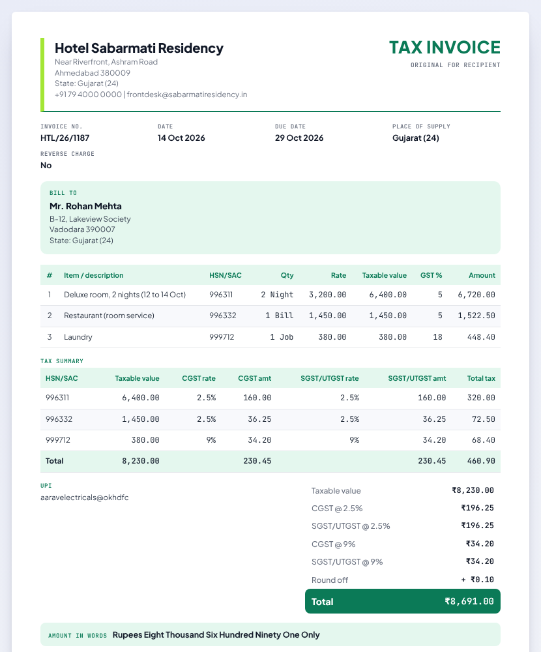The image size is (541, 652).
Task: Click the Restaurant (room service) description
Action: (109, 316)
